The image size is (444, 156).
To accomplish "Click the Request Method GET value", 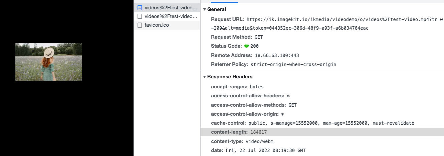I will point(259,37).
